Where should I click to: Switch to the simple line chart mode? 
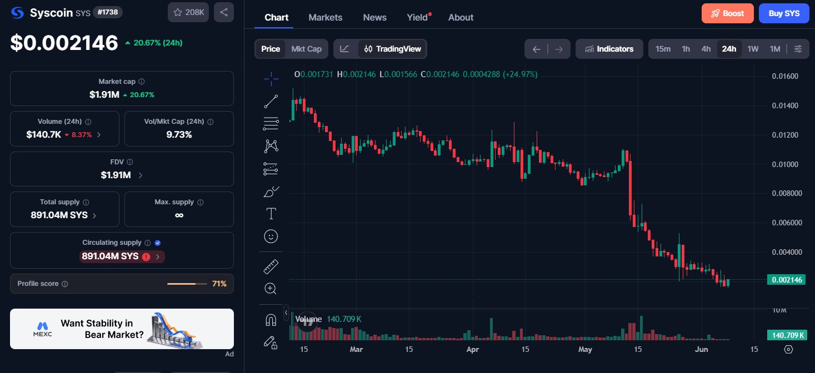(345, 49)
